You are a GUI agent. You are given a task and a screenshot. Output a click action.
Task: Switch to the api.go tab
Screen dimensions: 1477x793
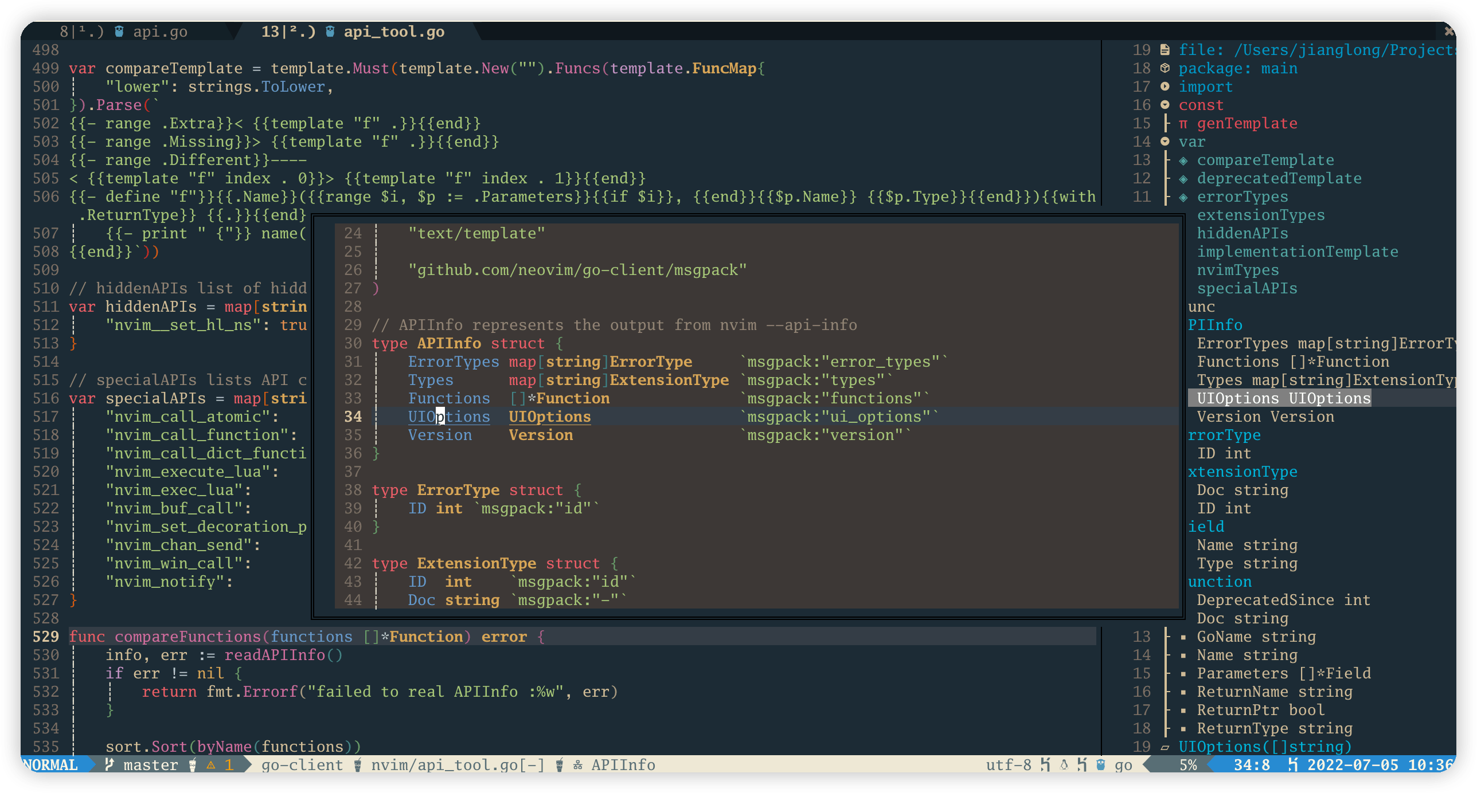(x=159, y=32)
